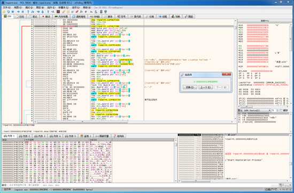The image size is (294, 193).
Task: Open the call stack tab
Action: 79,17
